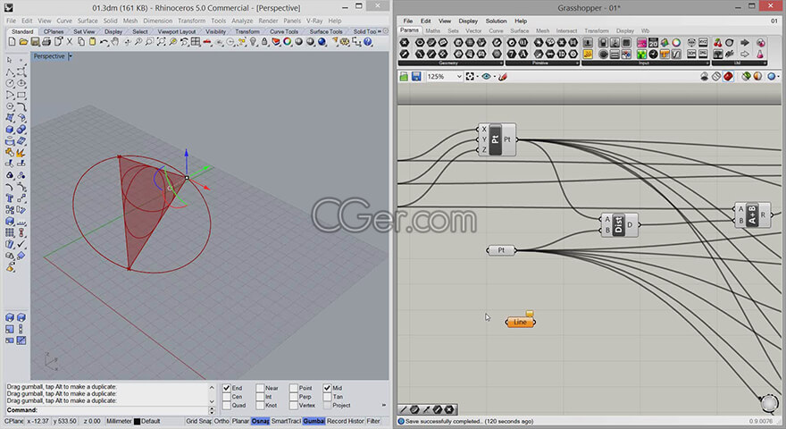Select the Pan hand tool in Rhino

pos(115,42)
